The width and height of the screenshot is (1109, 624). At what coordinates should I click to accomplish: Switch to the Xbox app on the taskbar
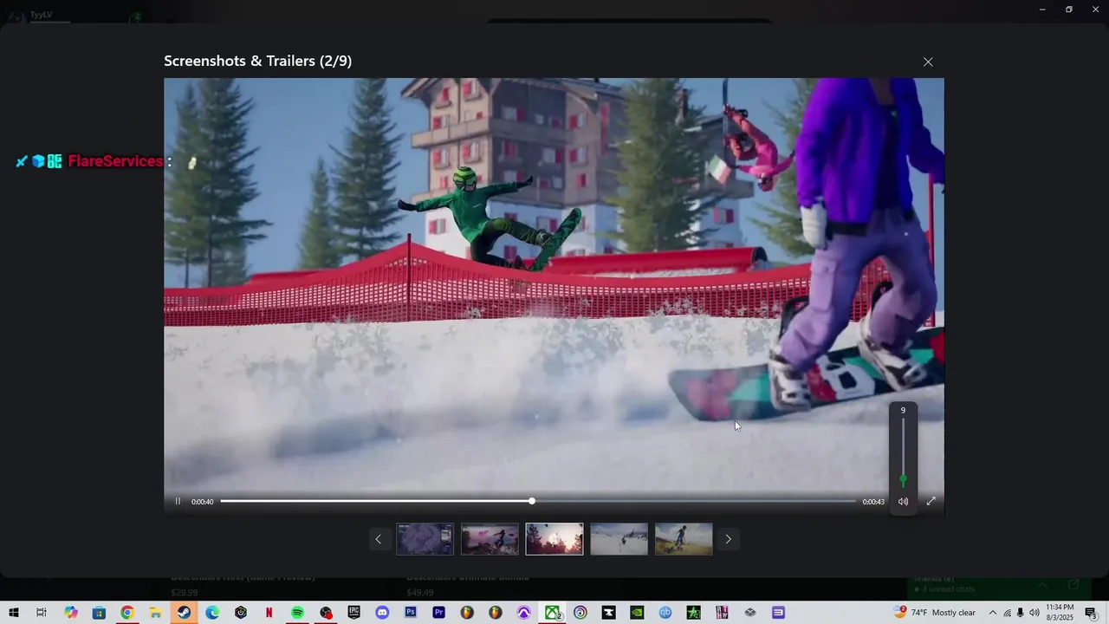[552, 613]
